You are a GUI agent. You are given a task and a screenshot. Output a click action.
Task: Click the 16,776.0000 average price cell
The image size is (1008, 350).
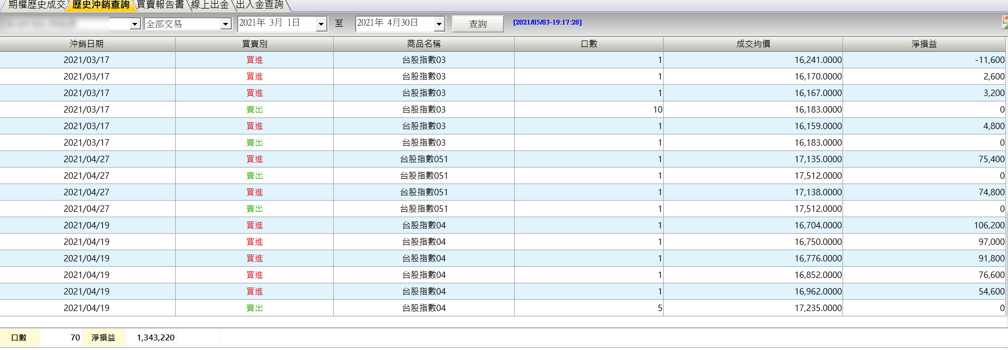(x=753, y=258)
